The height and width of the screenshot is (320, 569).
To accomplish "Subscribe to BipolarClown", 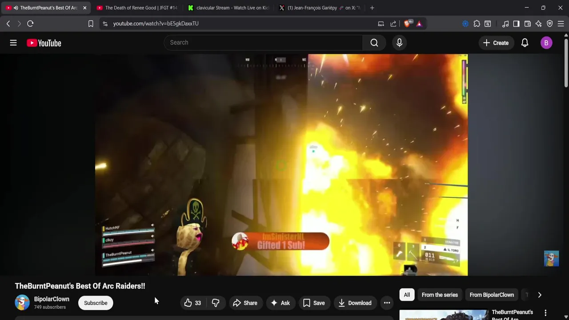I will (96, 303).
